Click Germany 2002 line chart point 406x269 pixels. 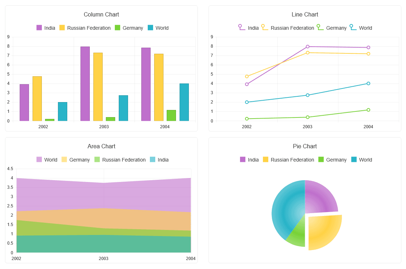247,119
